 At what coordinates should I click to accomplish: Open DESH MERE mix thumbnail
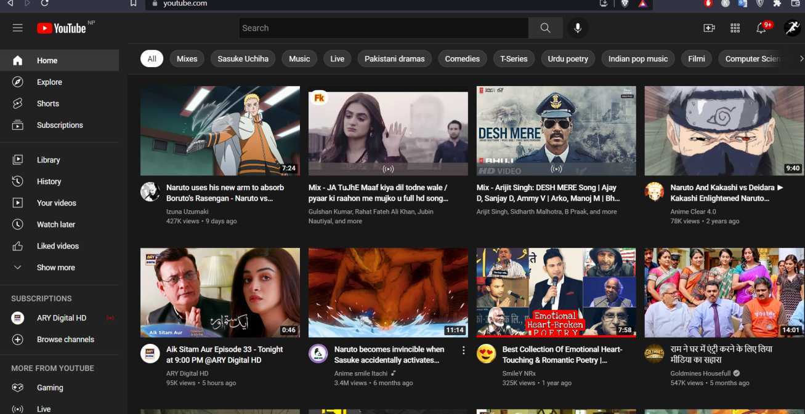click(x=556, y=131)
